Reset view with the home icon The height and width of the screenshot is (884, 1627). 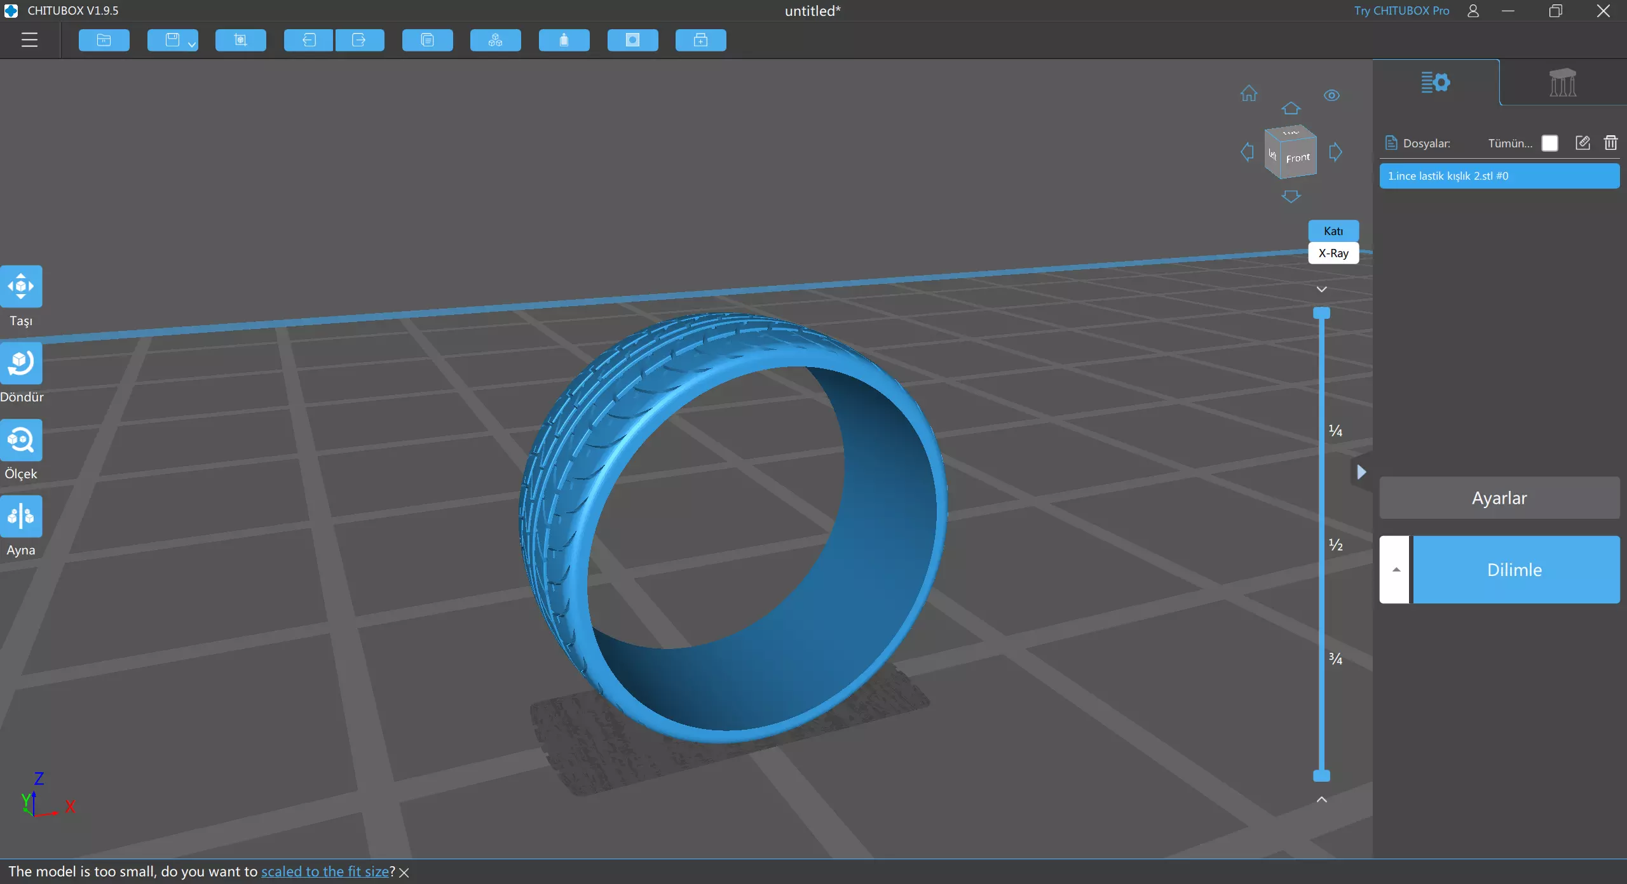coord(1249,94)
